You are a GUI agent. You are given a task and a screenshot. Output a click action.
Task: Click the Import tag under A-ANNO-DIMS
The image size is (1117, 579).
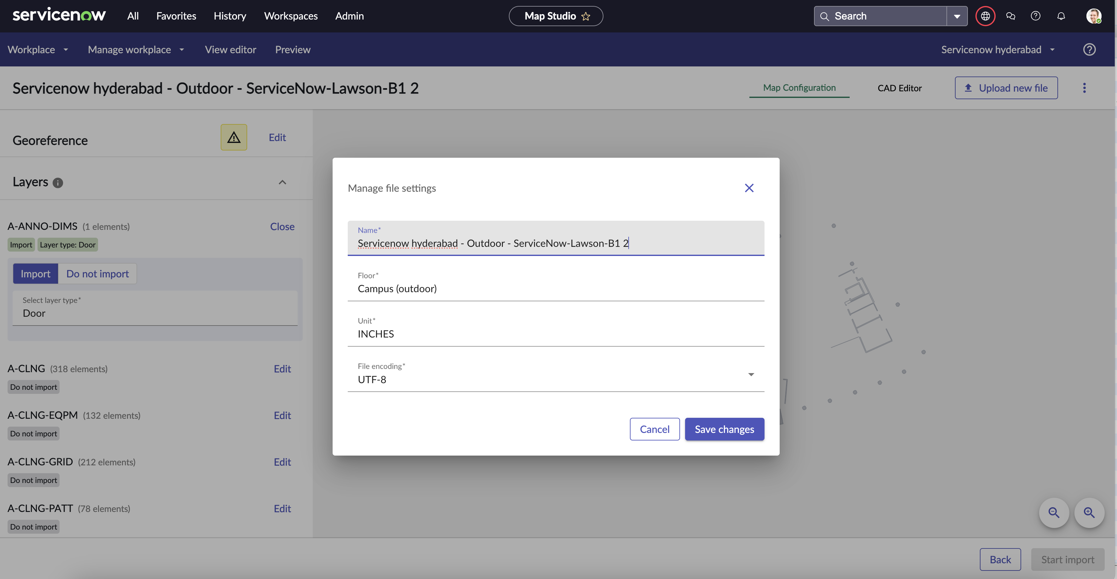(21, 245)
